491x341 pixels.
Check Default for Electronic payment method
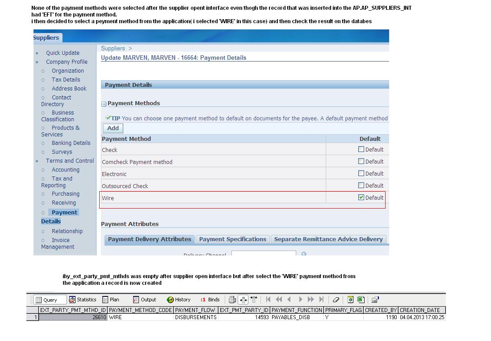point(361,173)
